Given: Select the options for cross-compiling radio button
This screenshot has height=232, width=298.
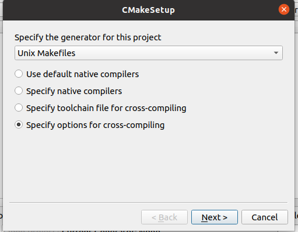Looking at the screenshot, I should click(19, 124).
